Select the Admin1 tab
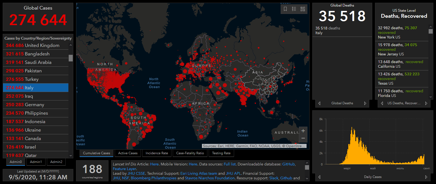436x184 pixels. (x=36, y=162)
